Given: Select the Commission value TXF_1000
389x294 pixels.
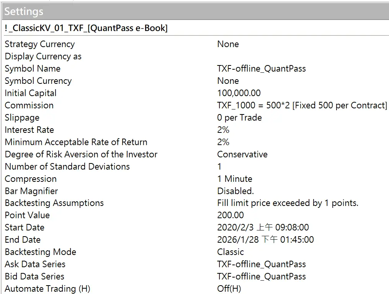Looking at the screenshot, I should [x=302, y=105].
